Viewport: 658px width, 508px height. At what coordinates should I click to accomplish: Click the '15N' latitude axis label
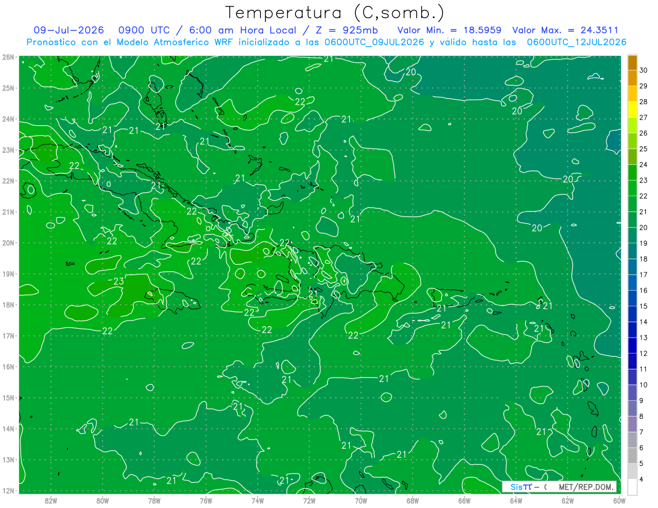coord(8,397)
